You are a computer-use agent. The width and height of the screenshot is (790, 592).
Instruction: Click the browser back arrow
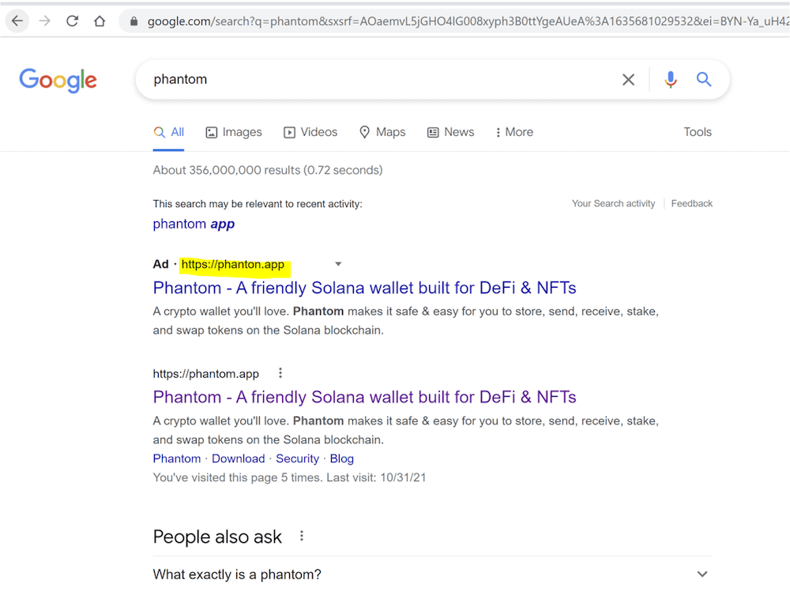click(17, 21)
